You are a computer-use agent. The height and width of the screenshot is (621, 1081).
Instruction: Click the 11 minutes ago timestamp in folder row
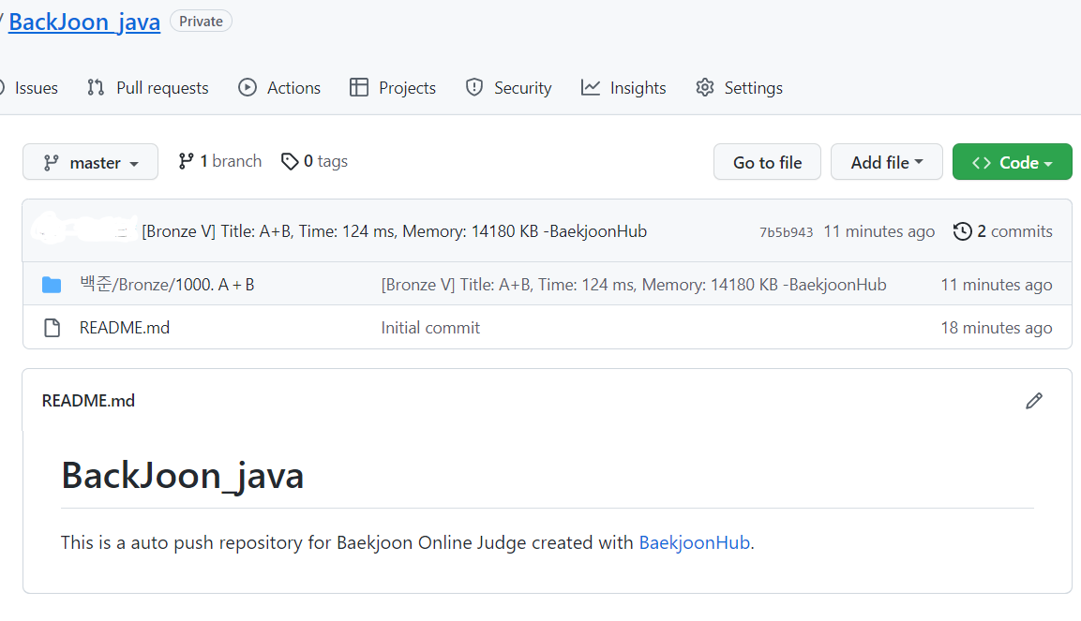(997, 285)
